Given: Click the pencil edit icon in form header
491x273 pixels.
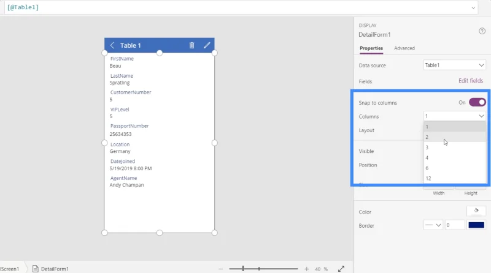Looking at the screenshot, I should point(207,45).
